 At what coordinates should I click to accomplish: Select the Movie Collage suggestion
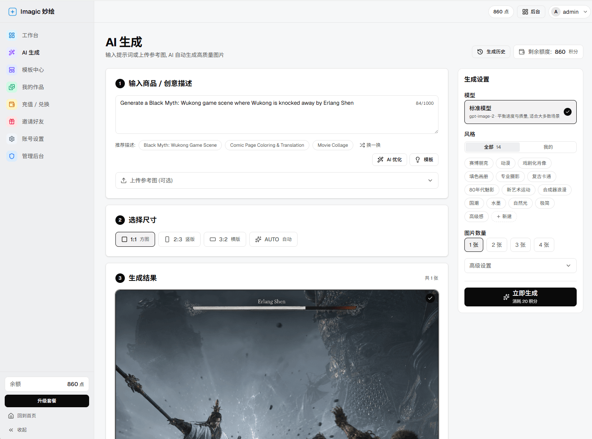pos(333,145)
